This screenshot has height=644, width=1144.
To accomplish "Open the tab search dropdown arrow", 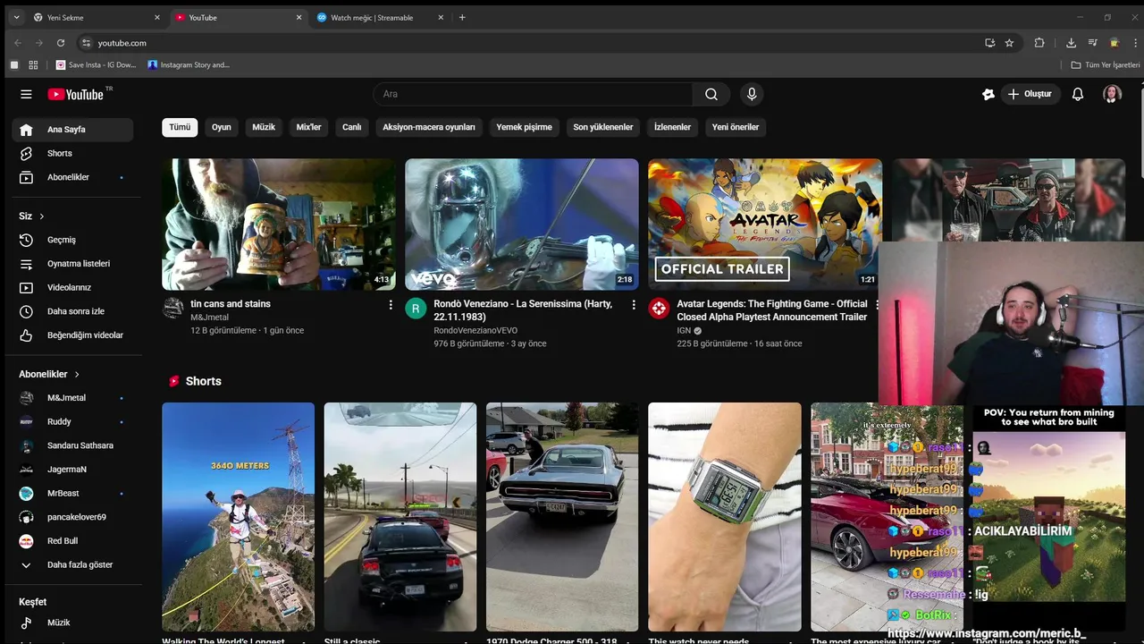I will tap(16, 17).
